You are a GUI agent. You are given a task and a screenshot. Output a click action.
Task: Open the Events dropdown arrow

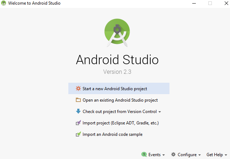163,155
